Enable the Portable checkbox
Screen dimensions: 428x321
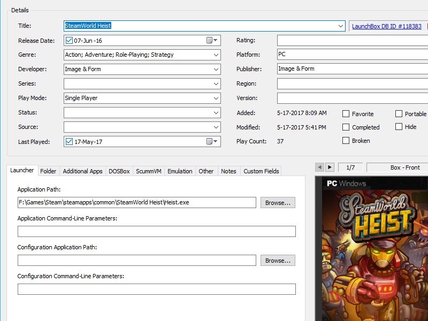(399, 113)
